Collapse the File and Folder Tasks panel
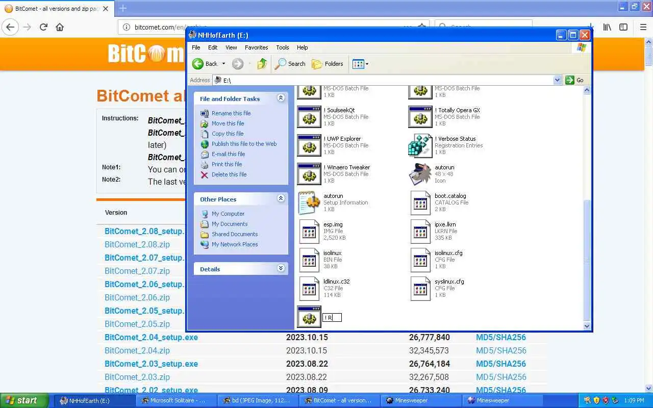Viewport: 653px width, 408px height. pos(281,98)
